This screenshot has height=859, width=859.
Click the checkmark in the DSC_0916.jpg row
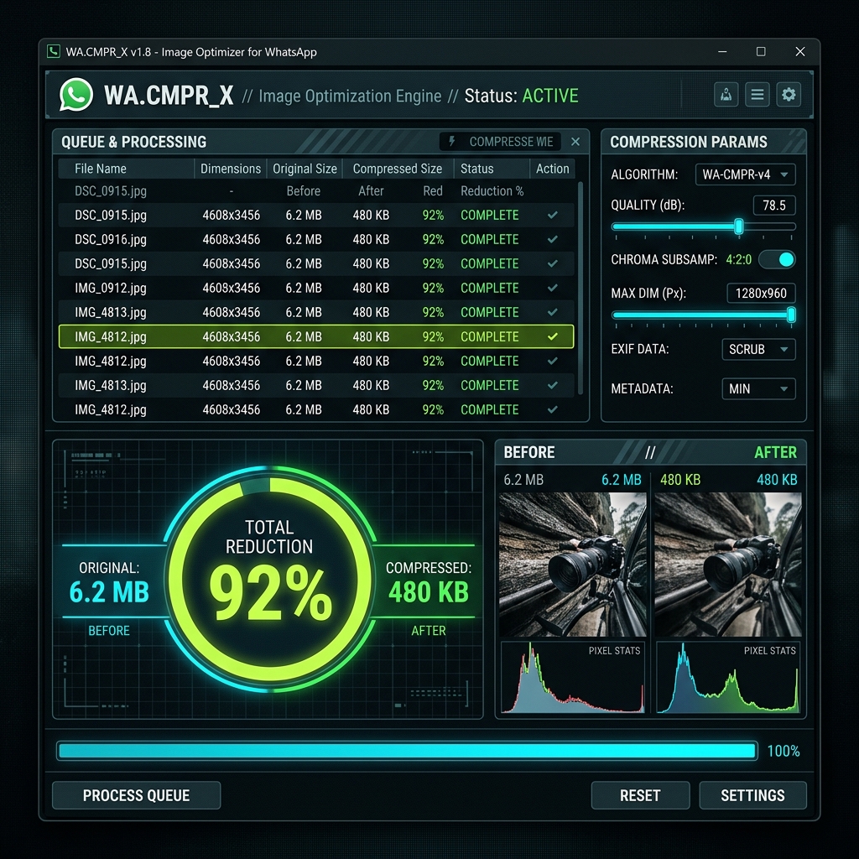click(x=553, y=239)
